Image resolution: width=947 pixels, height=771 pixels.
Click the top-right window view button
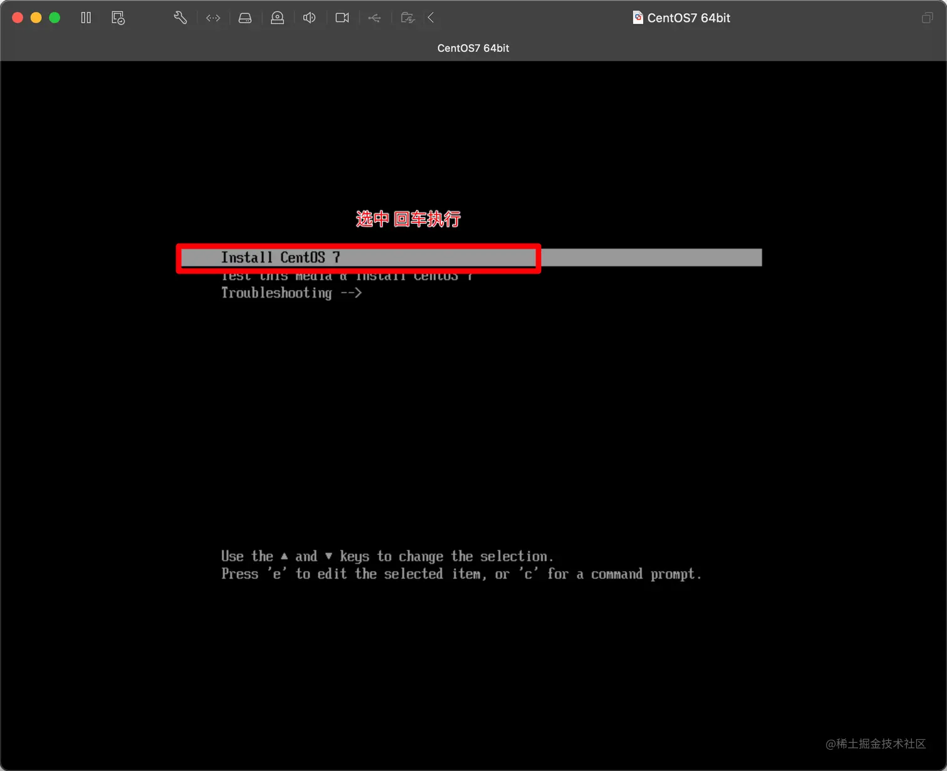[x=928, y=18]
